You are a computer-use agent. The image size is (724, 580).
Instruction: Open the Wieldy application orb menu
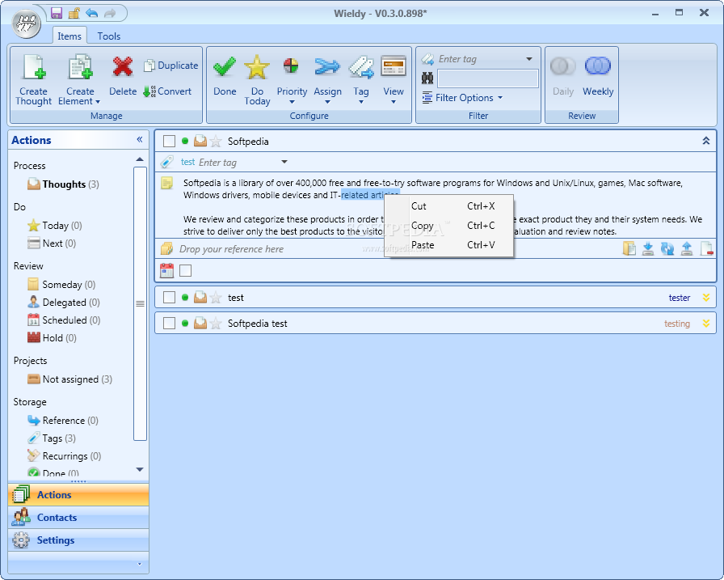(x=27, y=23)
